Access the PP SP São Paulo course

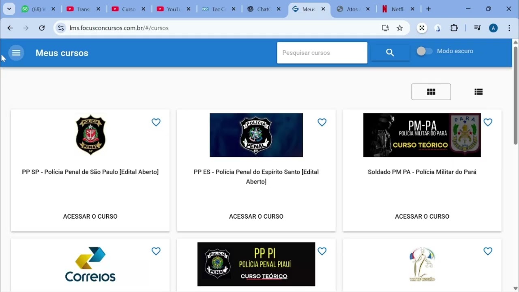90,216
